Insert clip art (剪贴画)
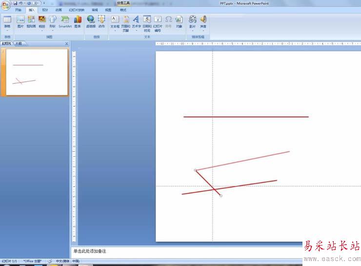Screen dimensions: 361x266 (31, 22)
